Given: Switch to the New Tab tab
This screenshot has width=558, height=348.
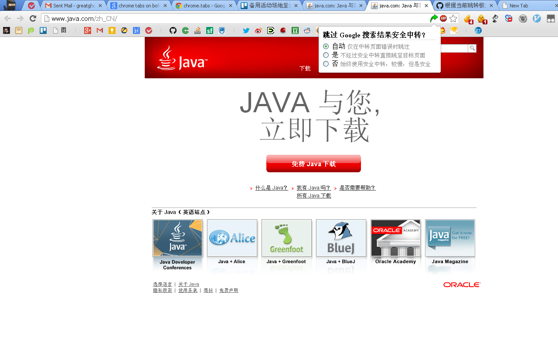Looking at the screenshot, I should coord(518,6).
